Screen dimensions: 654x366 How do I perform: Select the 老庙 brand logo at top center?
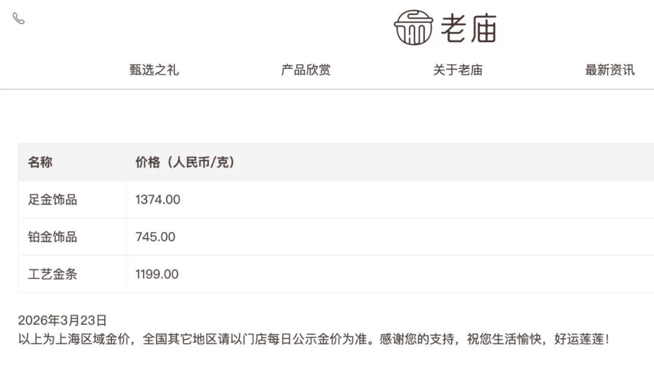[445, 28]
